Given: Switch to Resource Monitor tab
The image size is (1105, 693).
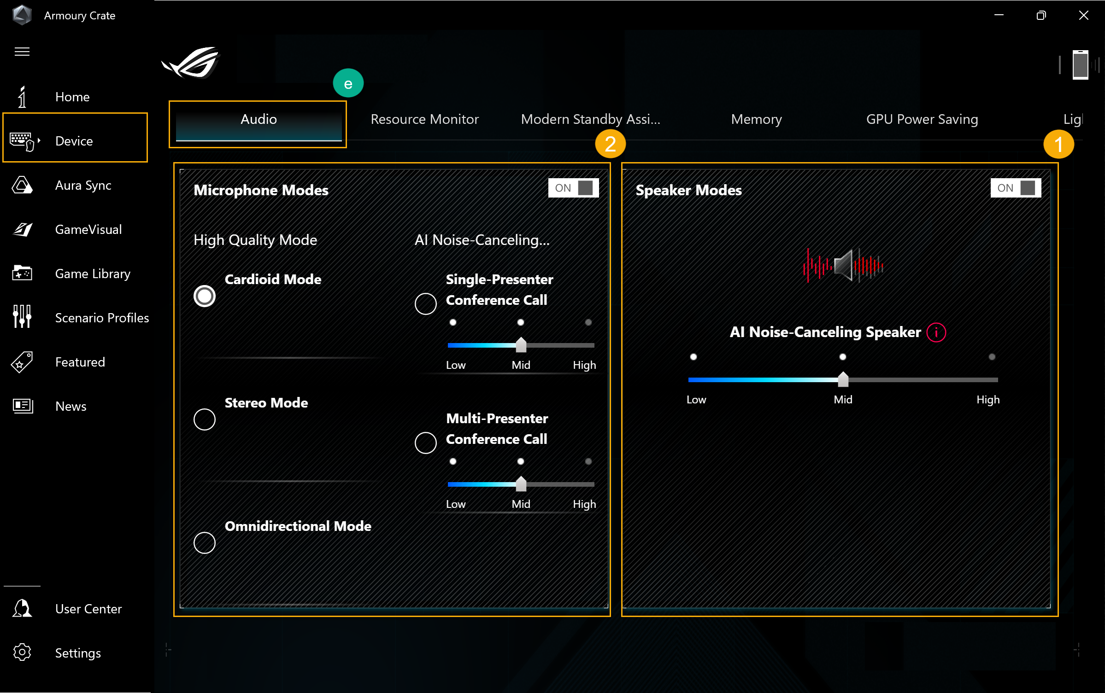Looking at the screenshot, I should 425,119.
